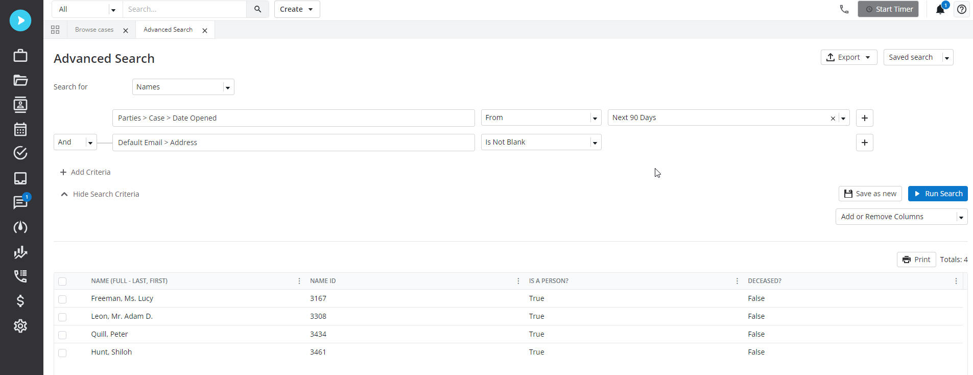The height and width of the screenshot is (375, 973).
Task: Open the calendar icon in sidebar
Action: point(20,129)
